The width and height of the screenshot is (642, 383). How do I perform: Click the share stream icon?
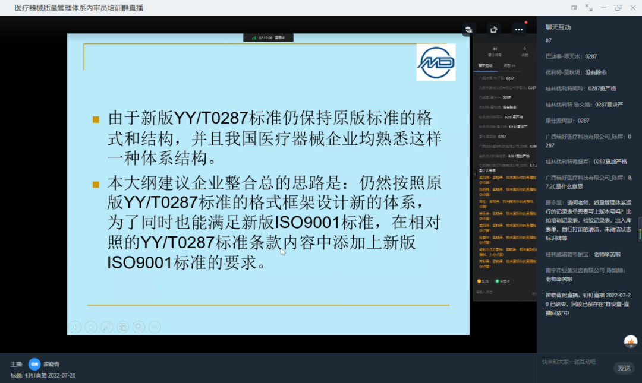(494, 30)
